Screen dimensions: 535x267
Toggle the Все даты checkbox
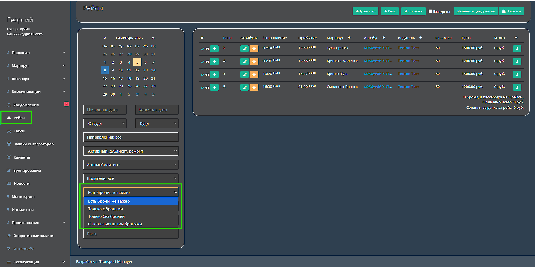pyautogui.click(x=430, y=11)
